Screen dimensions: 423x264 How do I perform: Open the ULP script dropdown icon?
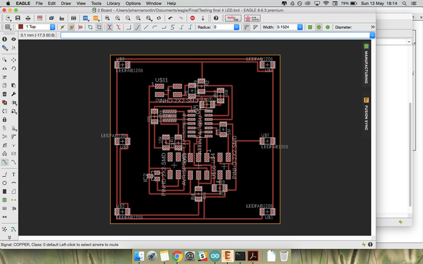coord(96,18)
